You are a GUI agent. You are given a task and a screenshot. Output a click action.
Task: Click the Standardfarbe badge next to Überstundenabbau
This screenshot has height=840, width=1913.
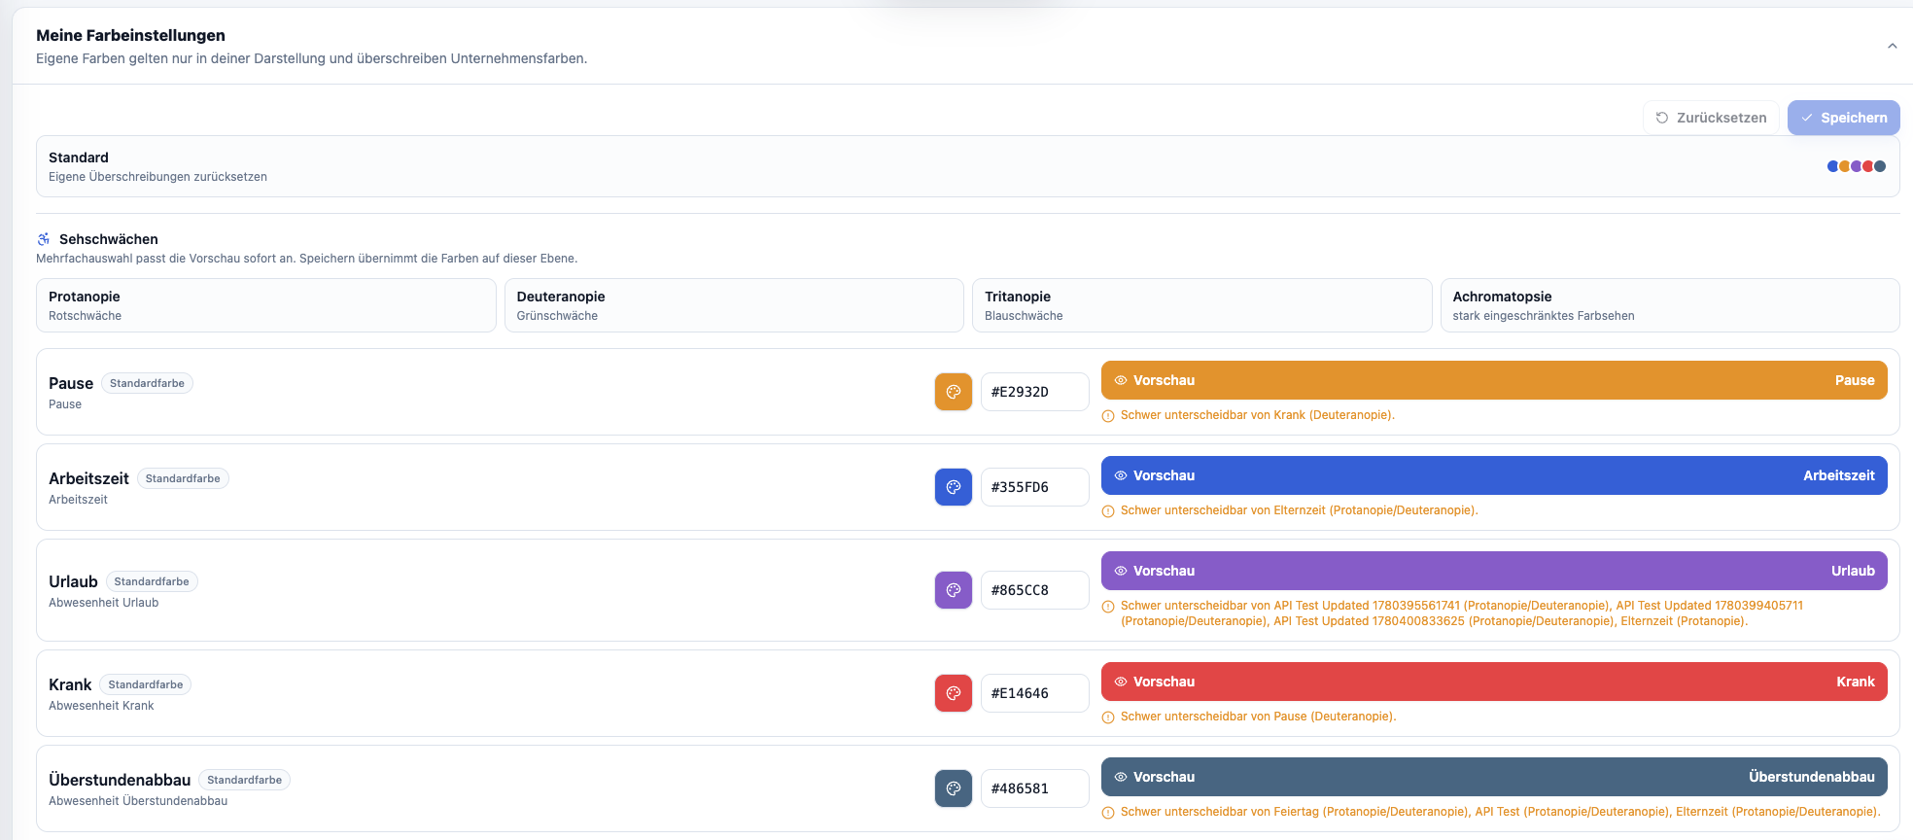pos(245,780)
